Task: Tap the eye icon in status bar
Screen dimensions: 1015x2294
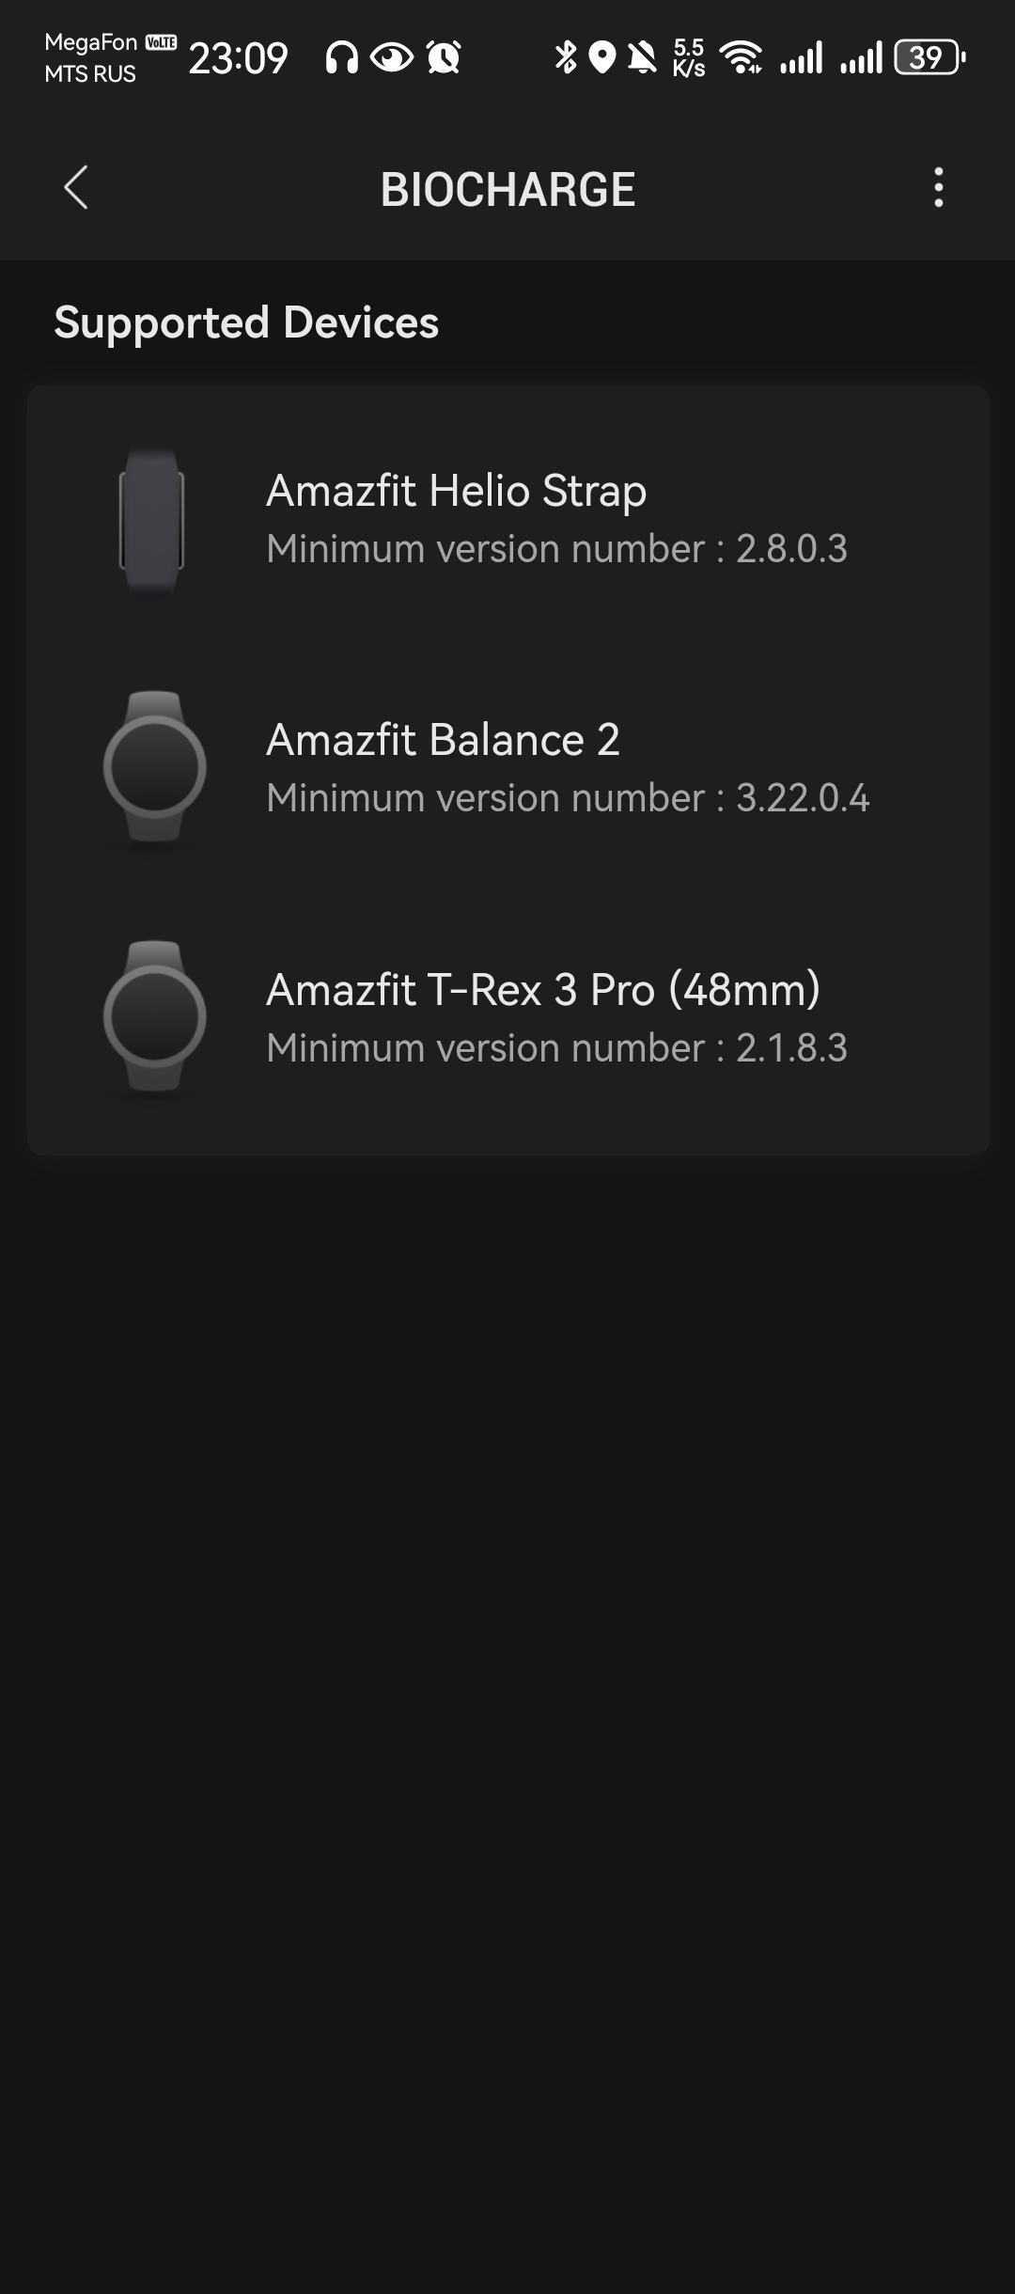Action: (391, 58)
